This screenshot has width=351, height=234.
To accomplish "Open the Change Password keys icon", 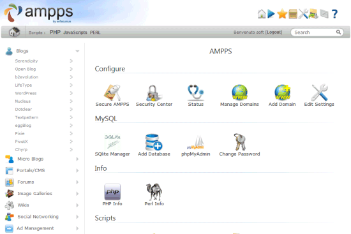I will [239, 142].
